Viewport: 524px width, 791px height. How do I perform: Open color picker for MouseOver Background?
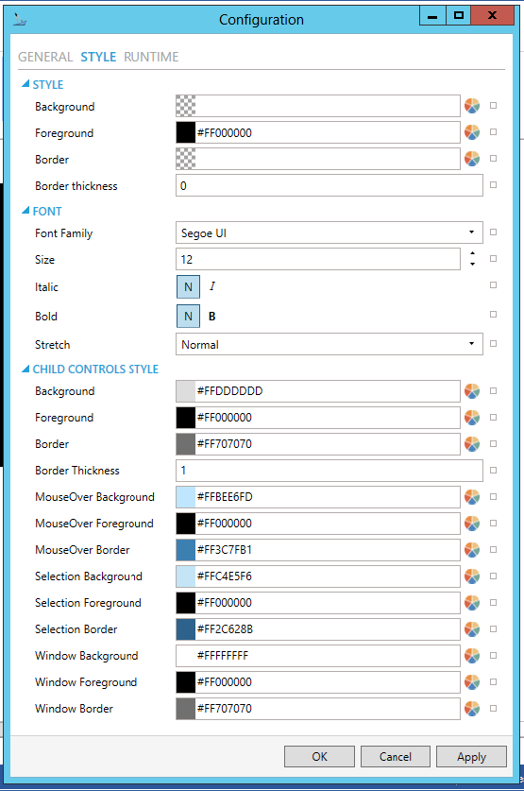click(x=472, y=497)
